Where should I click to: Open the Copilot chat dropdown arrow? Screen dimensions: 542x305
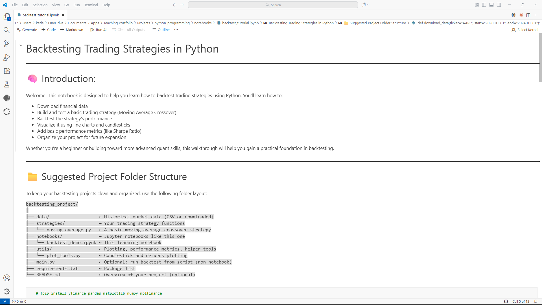coord(368,5)
